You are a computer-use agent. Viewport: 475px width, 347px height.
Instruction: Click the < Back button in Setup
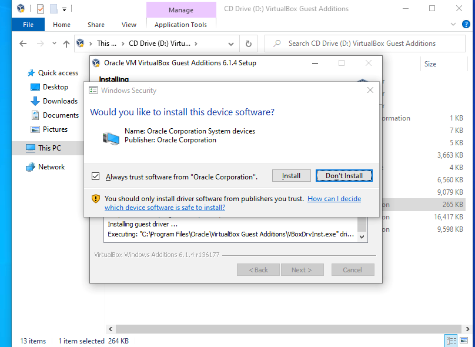[x=258, y=270]
